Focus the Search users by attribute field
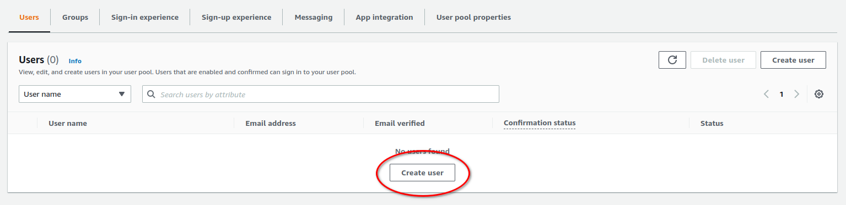 coord(321,94)
